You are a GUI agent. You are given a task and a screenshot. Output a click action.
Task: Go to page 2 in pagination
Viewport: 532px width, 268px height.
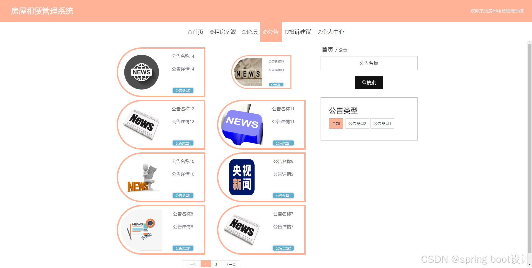(x=216, y=264)
